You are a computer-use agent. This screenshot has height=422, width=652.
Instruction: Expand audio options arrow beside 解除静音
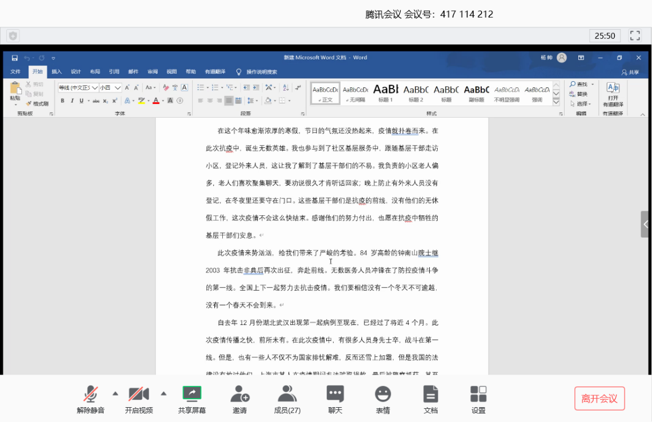click(x=115, y=393)
